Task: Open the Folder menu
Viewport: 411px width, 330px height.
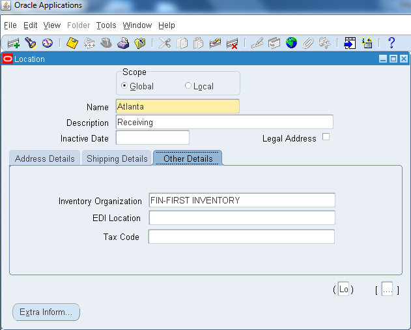Action: 78,25
